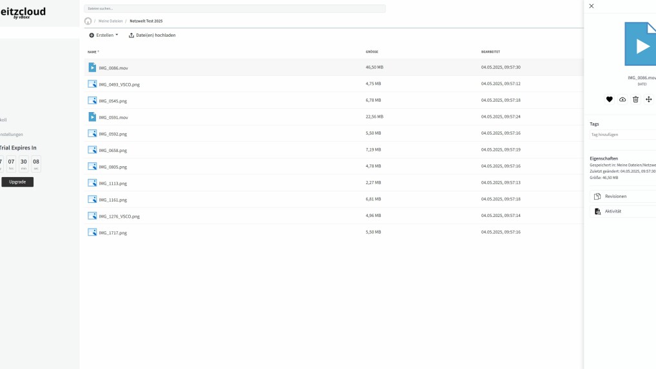Delete the file using trash icon
Image resolution: width=656 pixels, height=369 pixels.
635,99
